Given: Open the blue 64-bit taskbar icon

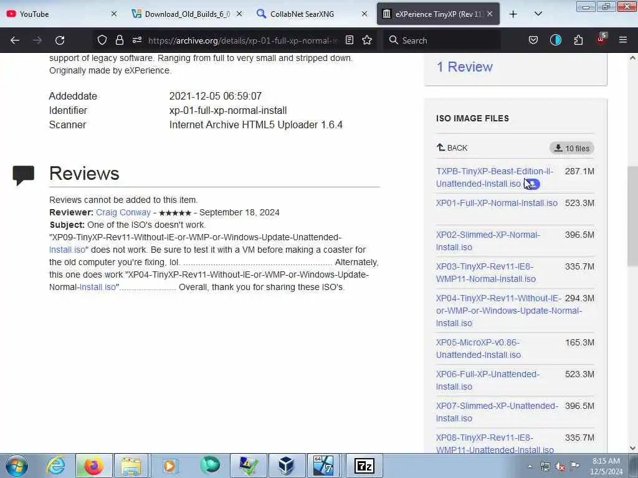Looking at the screenshot, I should pos(324,466).
